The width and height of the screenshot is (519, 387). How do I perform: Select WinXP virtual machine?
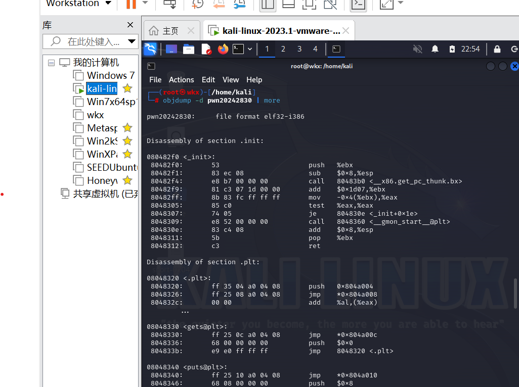[x=102, y=154]
